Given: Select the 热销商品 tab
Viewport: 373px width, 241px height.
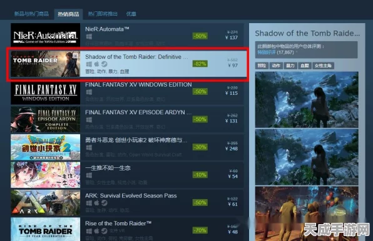Looking at the screenshot, I should [x=68, y=14].
